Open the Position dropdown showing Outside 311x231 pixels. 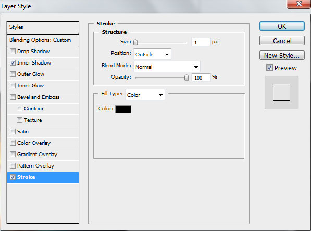(x=152, y=54)
